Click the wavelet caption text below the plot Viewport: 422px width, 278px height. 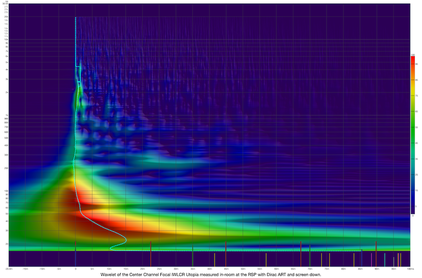(x=210, y=274)
